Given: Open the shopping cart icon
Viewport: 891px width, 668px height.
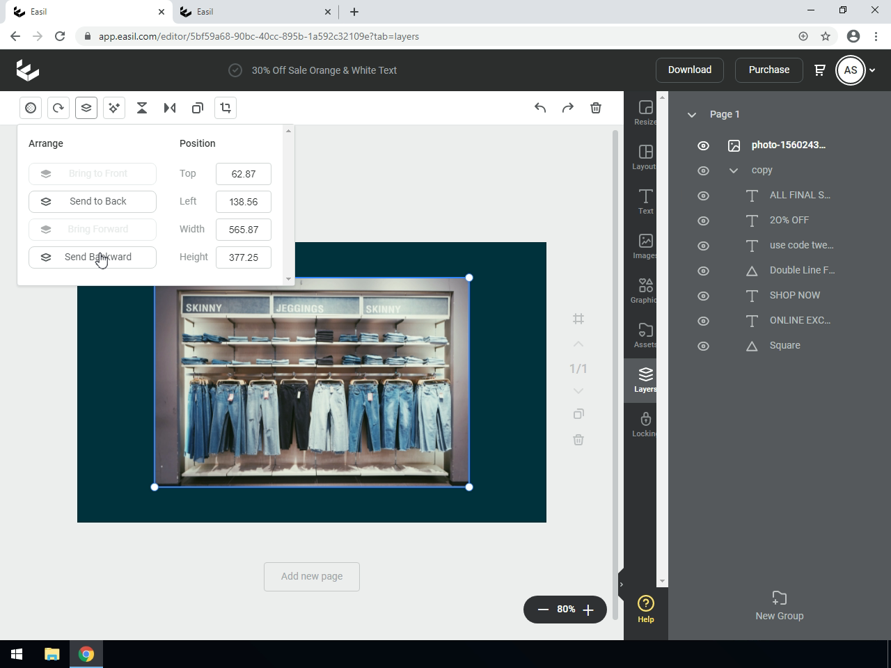Looking at the screenshot, I should (820, 70).
